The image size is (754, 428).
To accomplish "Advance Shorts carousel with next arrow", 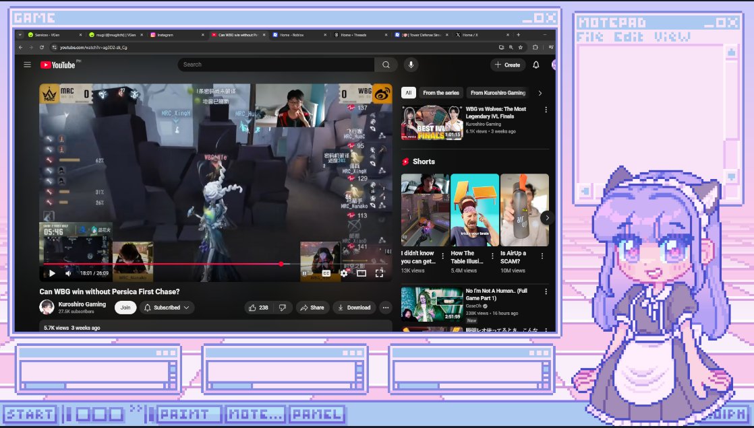I will 547,218.
